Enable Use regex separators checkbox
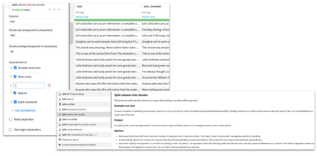This screenshot has width=317, height=155. click(x=10, y=129)
